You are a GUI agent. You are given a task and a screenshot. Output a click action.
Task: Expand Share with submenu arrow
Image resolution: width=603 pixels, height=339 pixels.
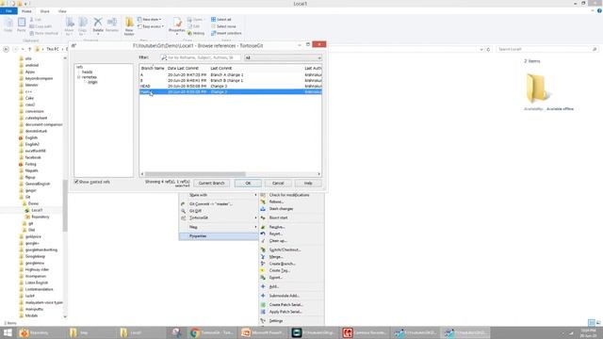(x=255, y=195)
